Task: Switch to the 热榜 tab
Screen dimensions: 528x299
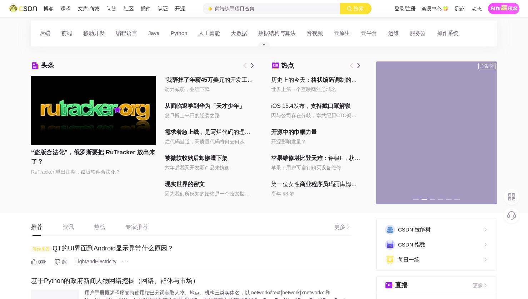Action: 100,227
